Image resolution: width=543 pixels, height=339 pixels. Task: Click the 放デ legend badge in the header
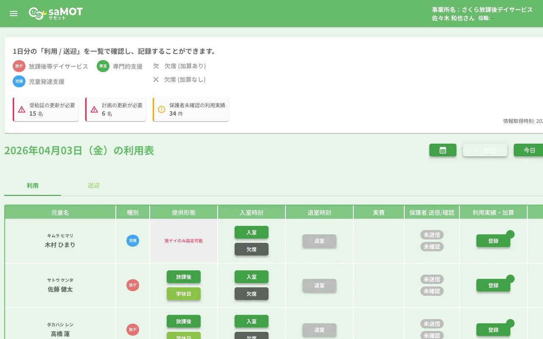pyautogui.click(x=19, y=66)
